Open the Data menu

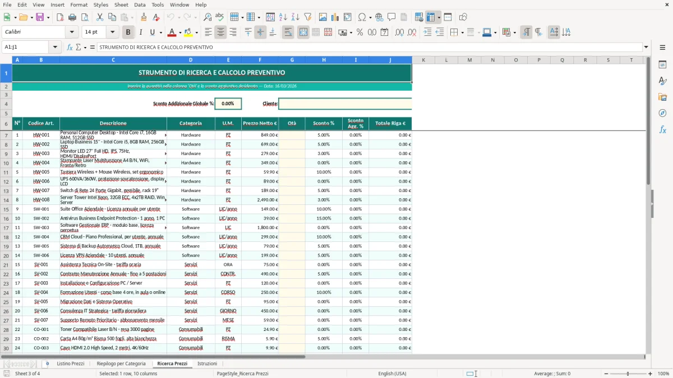[x=140, y=4]
